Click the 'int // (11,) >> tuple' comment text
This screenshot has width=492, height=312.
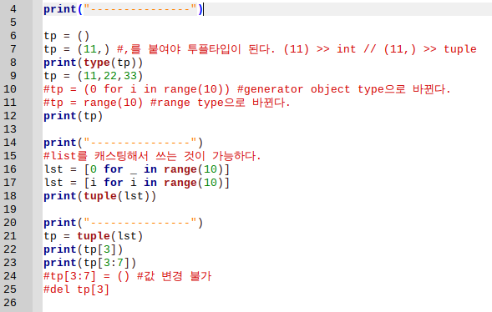coord(407,49)
